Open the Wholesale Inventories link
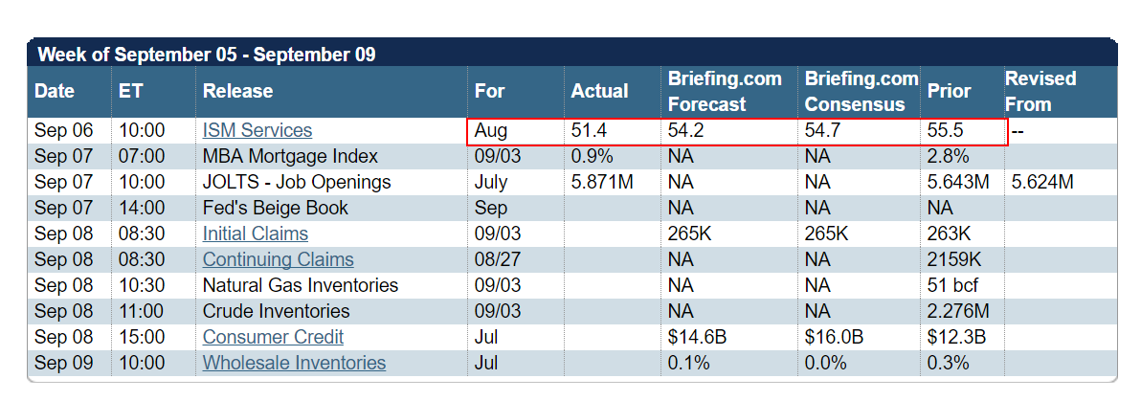The image size is (1141, 401). [294, 364]
